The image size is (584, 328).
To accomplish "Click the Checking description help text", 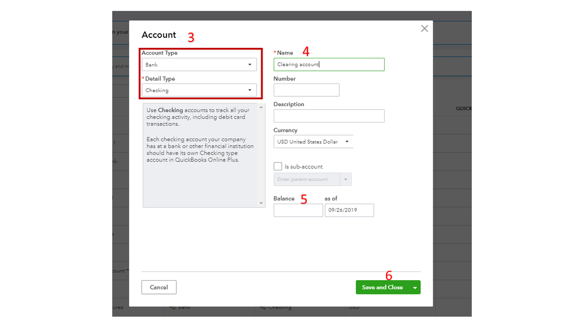I will coord(200,135).
